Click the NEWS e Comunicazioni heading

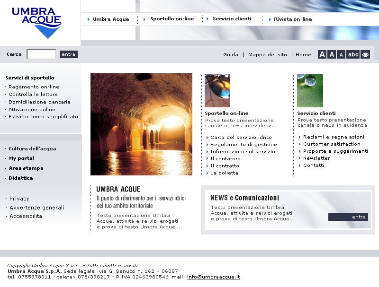[244, 198]
